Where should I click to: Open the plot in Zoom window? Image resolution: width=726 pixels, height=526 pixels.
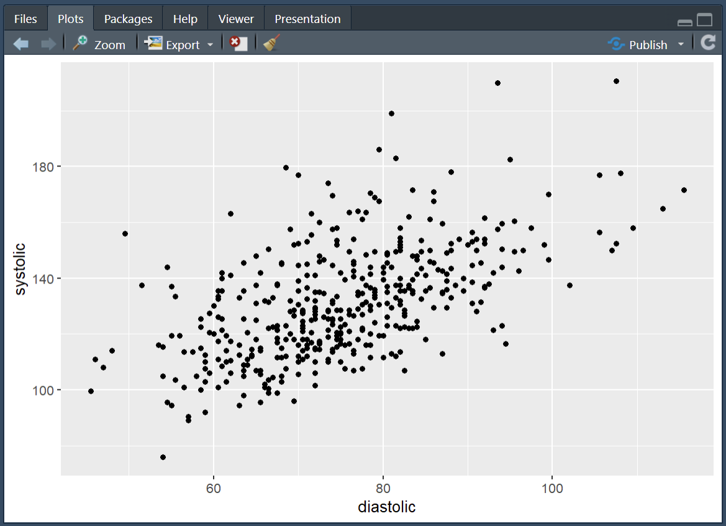click(99, 44)
